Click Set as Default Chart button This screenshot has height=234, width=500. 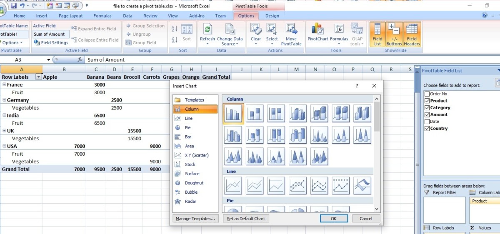tap(246, 218)
